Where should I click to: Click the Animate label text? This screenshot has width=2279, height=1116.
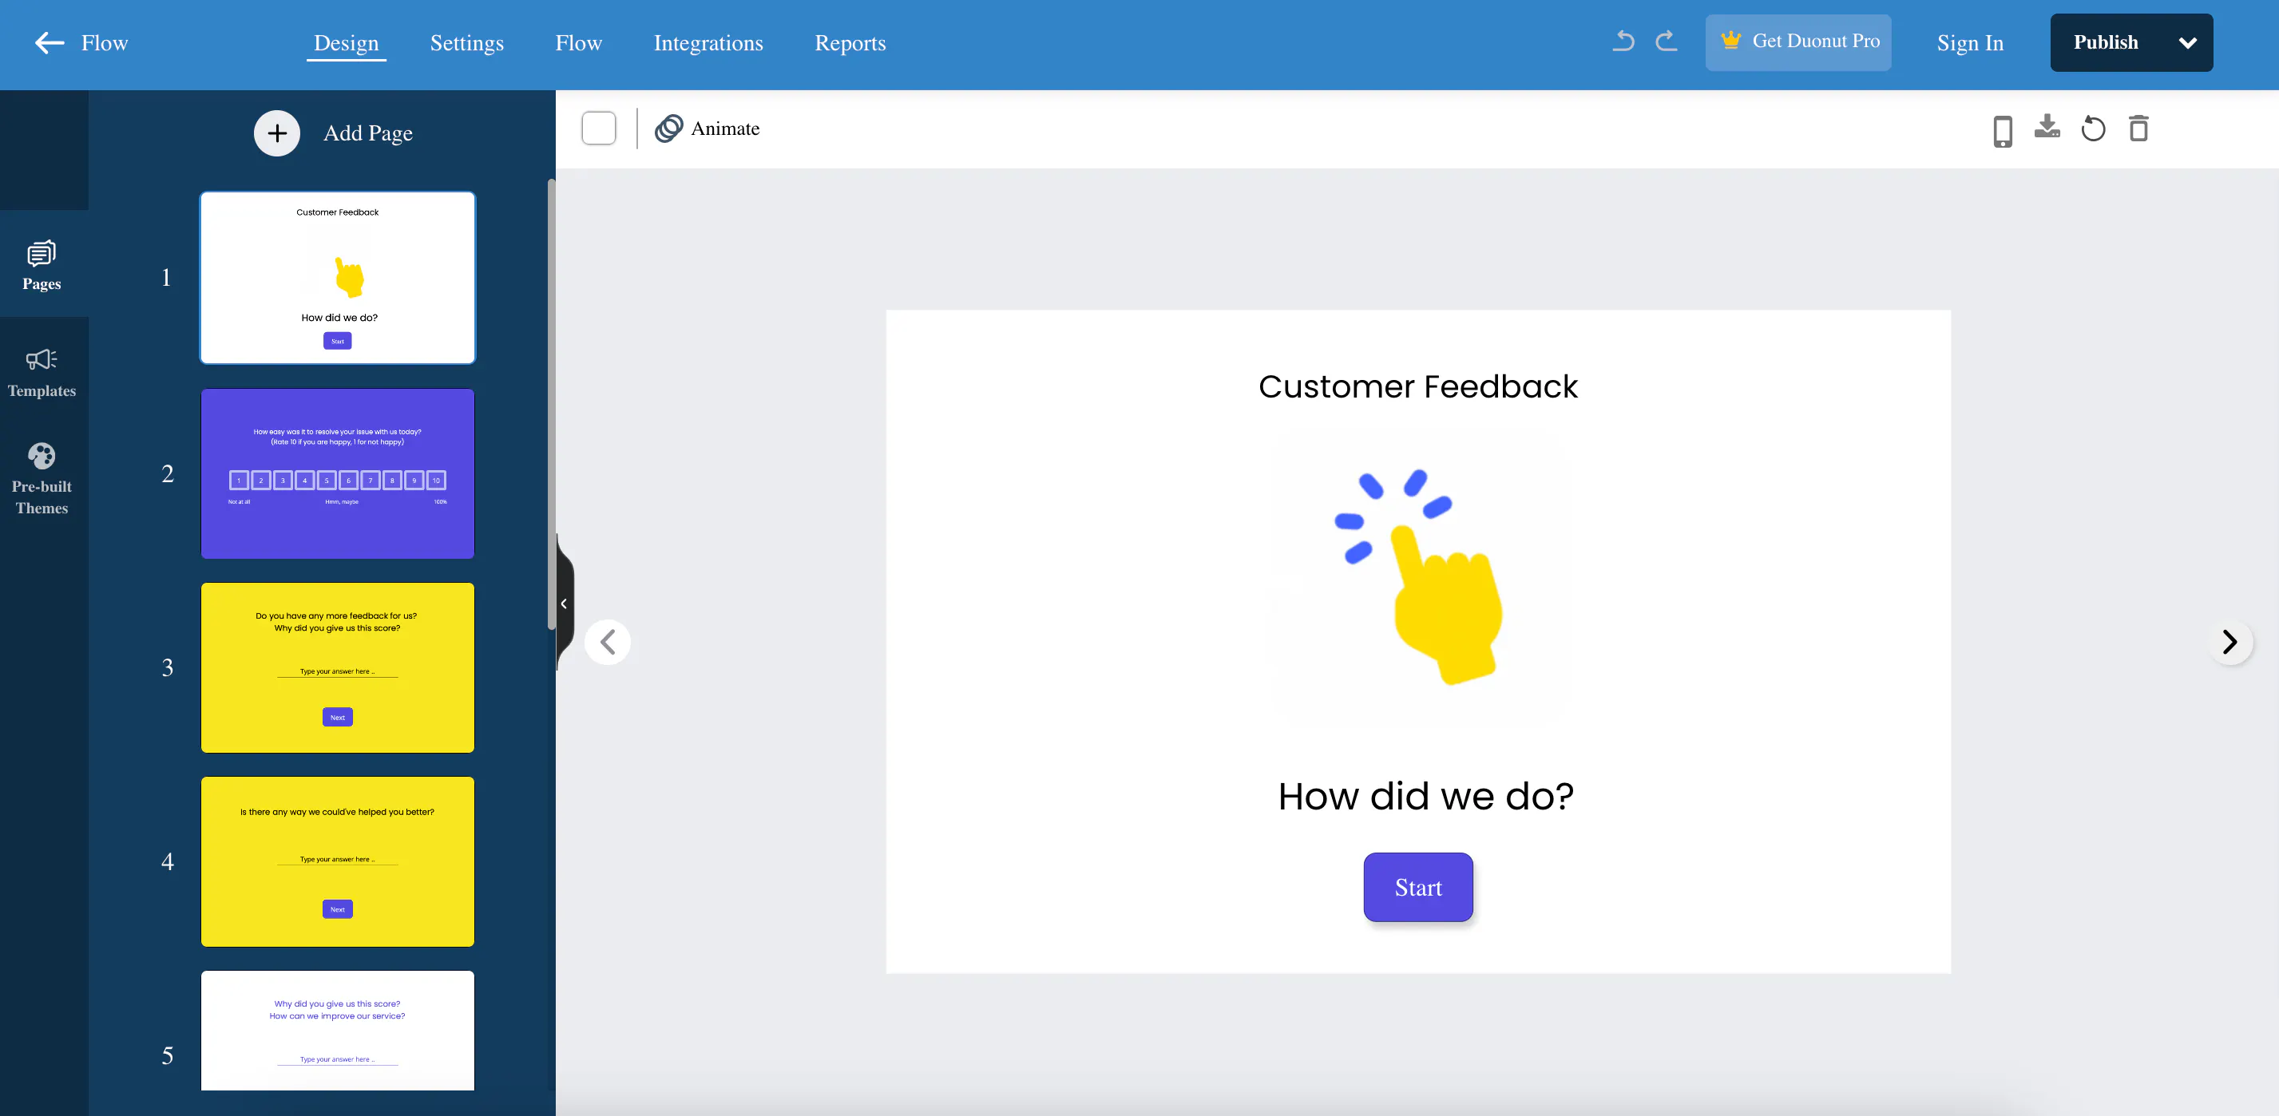[724, 129]
